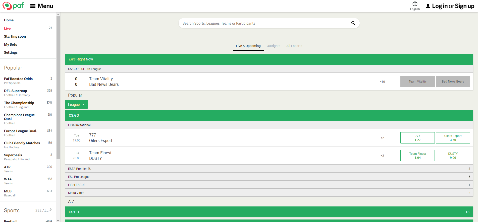Click the SEE ALL sports chevron

coord(50,209)
